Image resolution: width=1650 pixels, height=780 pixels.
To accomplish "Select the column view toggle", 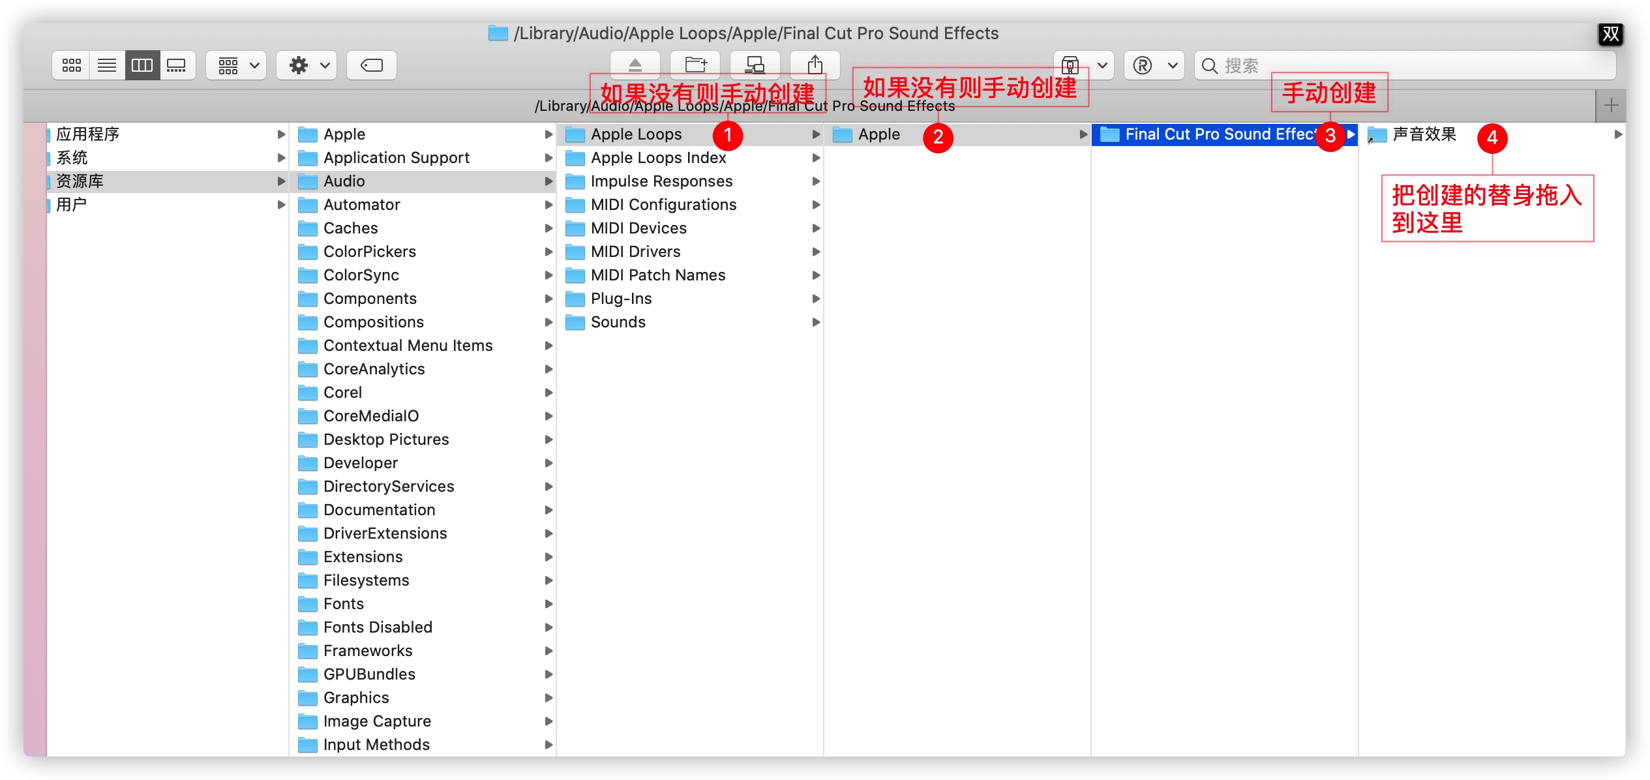I will pos(142,65).
